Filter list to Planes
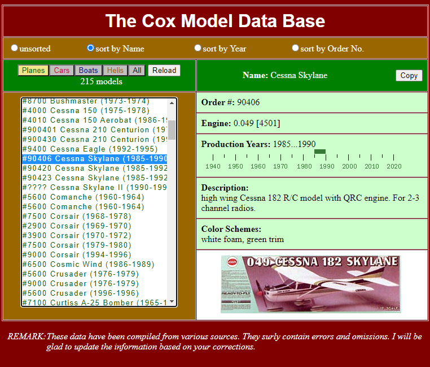Viewport: 430px width, 367px height. [33, 70]
